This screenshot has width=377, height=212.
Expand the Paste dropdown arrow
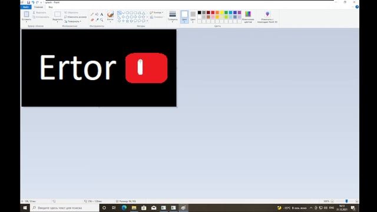pyautogui.click(x=27, y=22)
